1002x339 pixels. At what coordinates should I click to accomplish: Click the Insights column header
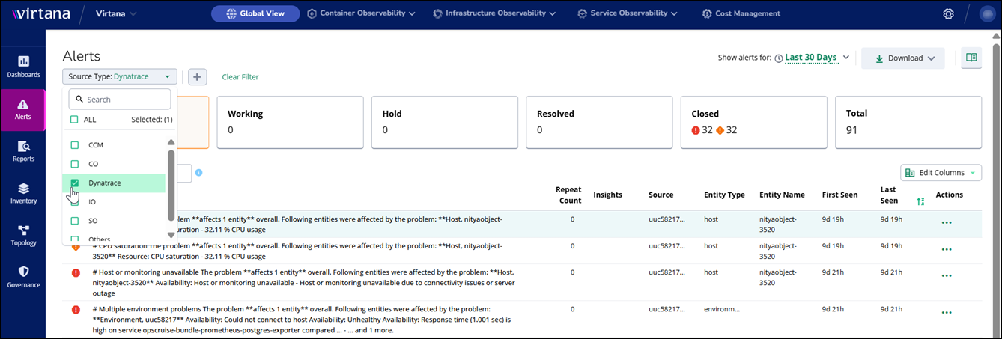point(607,195)
